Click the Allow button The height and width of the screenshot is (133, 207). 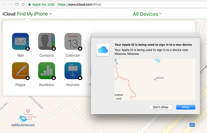[186, 107]
